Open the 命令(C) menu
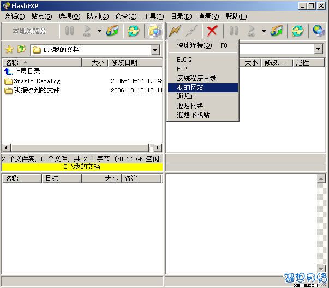Viewport: 329px width, 288px height. coord(126,16)
